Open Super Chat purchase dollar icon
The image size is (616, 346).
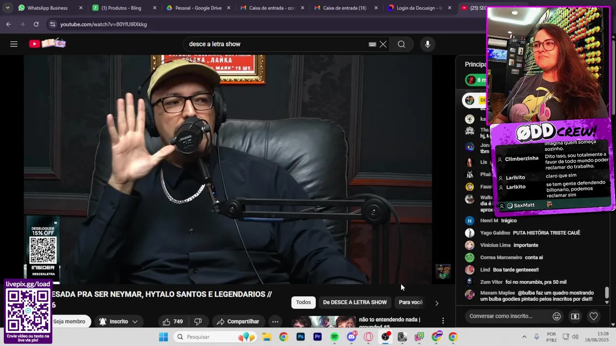[575, 316]
